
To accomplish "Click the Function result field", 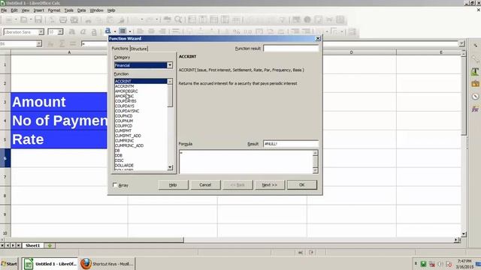I will pyautogui.click(x=291, y=48).
